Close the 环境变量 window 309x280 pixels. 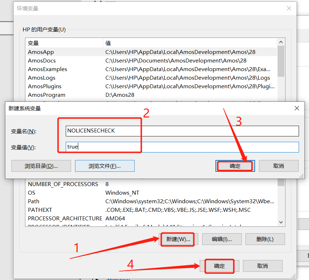pos(289,8)
